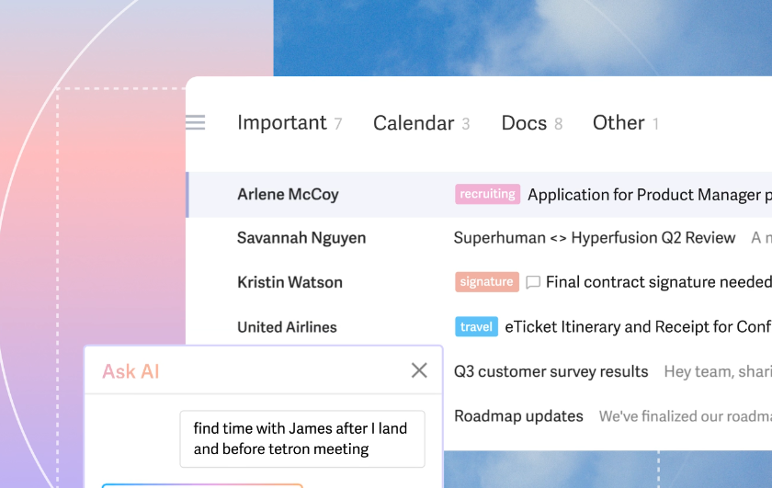Open the Docs tab
The height and width of the screenshot is (488, 772).
coord(524,123)
